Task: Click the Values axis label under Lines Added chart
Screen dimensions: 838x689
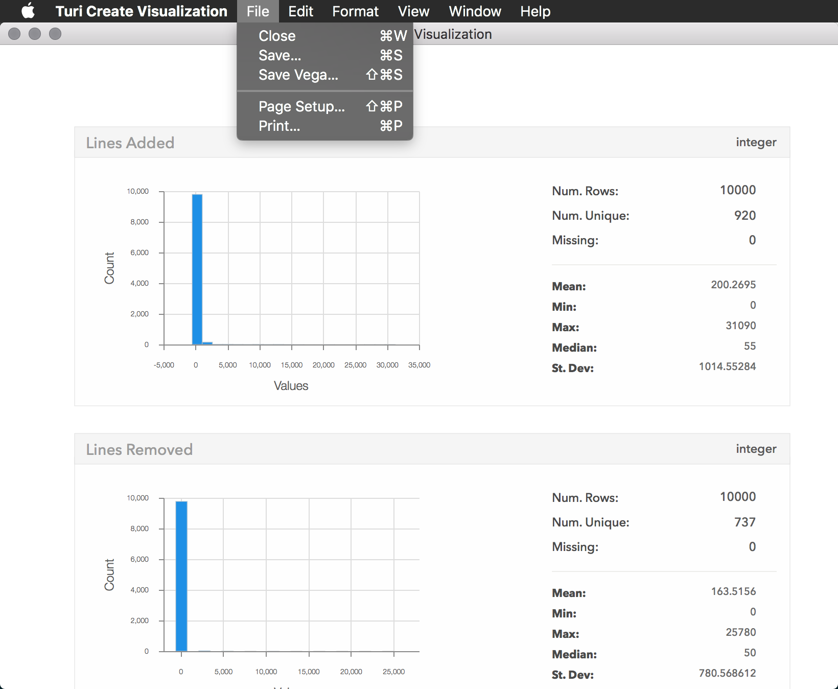Action: [x=291, y=386]
